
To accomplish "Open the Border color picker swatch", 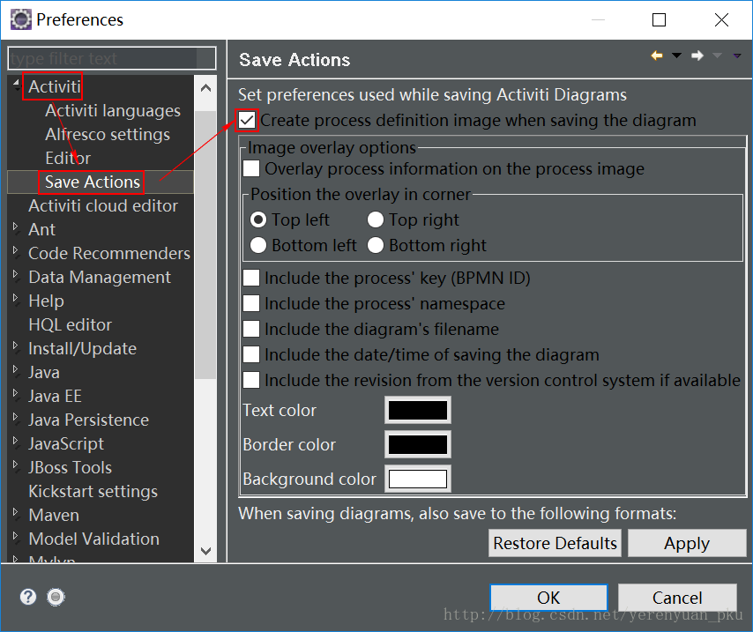I will tap(418, 444).
